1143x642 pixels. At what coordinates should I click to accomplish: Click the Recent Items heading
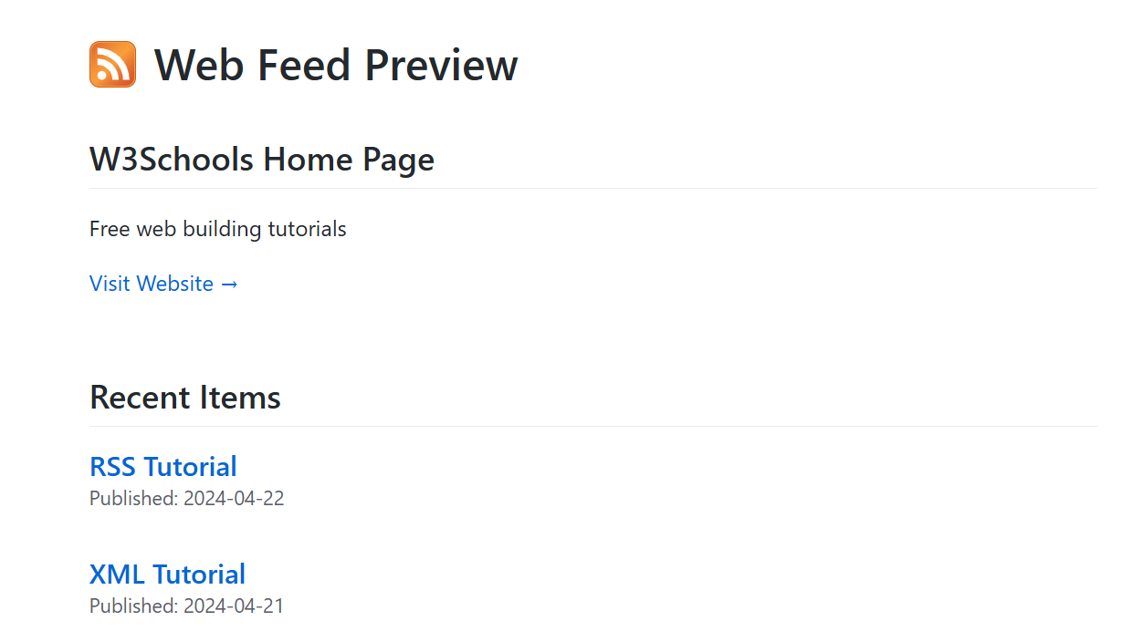click(x=184, y=398)
